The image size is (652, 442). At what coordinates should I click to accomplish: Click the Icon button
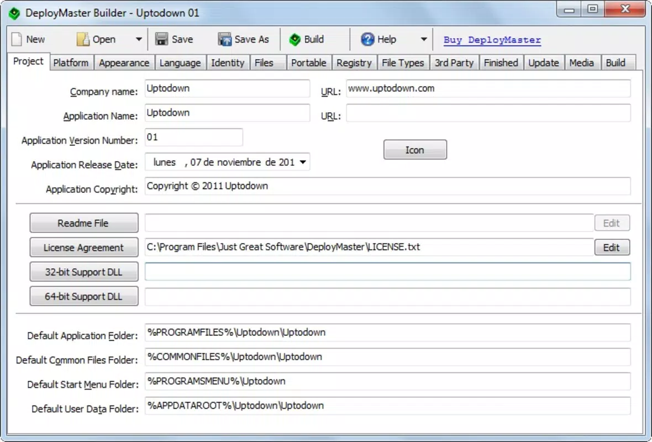[x=415, y=150]
